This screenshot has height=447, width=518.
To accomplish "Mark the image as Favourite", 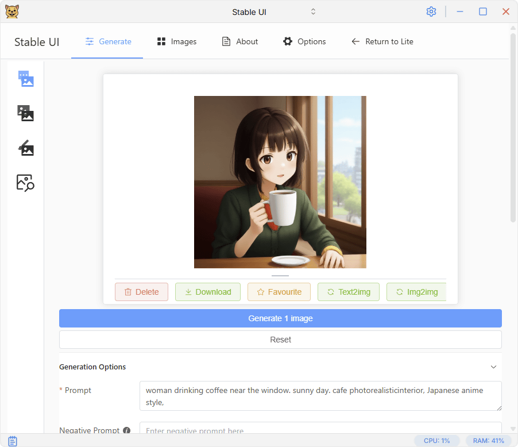I will pyautogui.click(x=279, y=292).
